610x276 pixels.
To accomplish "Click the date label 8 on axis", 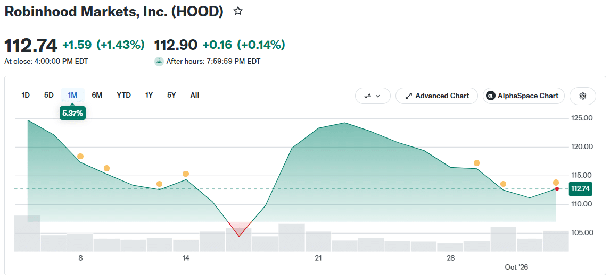I will pos(80,258).
